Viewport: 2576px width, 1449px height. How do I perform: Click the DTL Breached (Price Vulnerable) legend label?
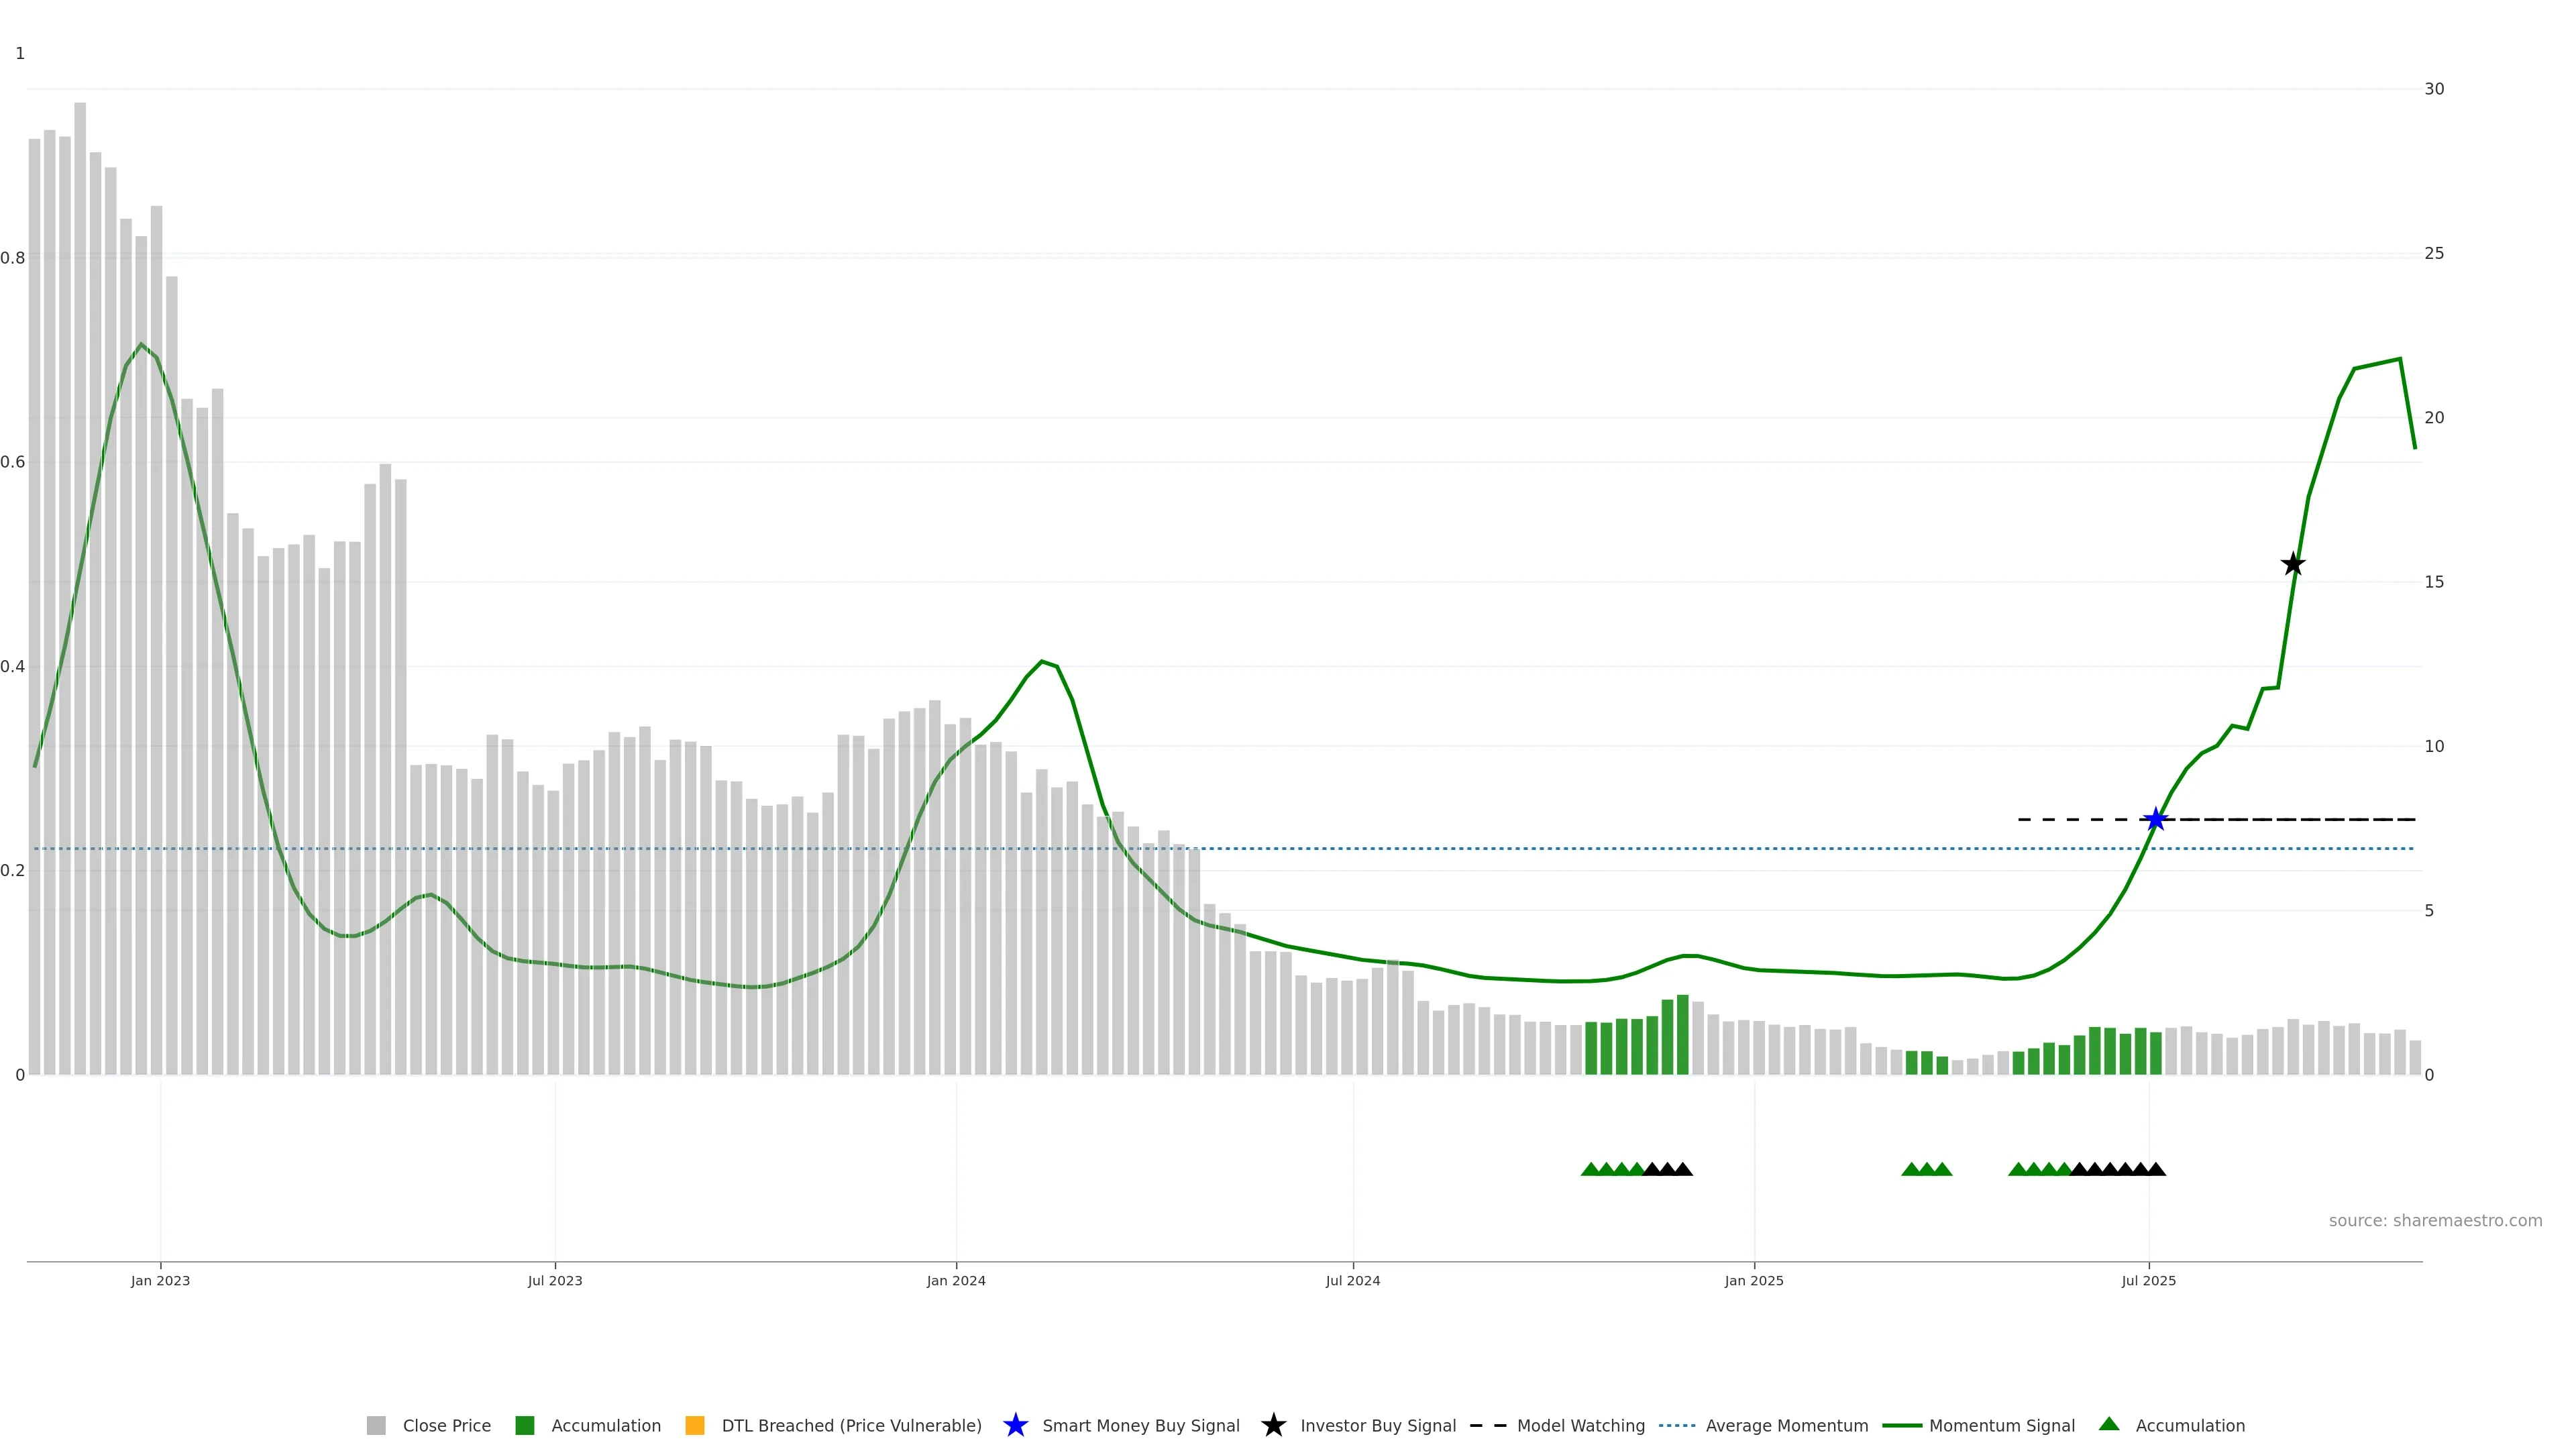(851, 1425)
